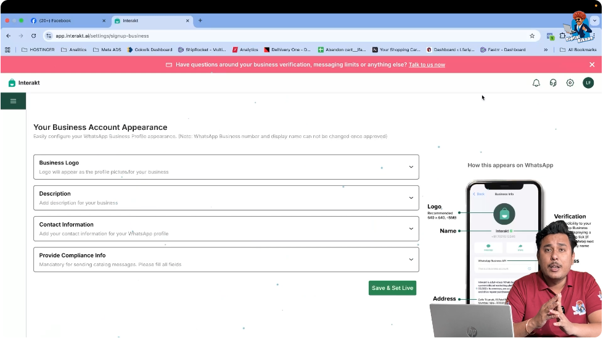Viewport: 603px width, 338px height.
Task: Open the HOSTINGER bookmark folder
Action: pyautogui.click(x=38, y=49)
